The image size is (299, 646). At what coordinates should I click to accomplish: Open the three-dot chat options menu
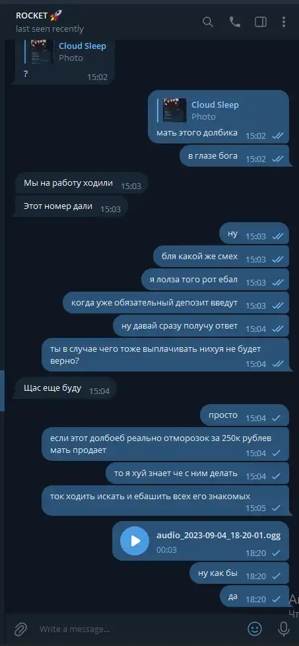click(x=284, y=22)
